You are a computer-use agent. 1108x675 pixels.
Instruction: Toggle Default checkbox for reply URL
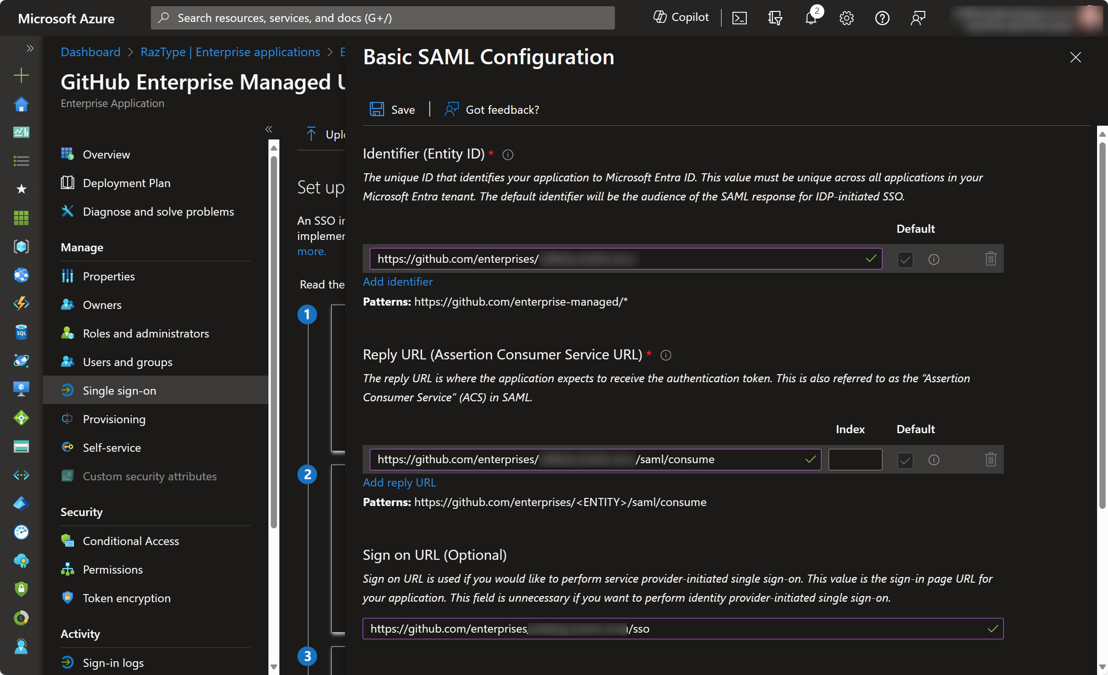[x=905, y=460]
